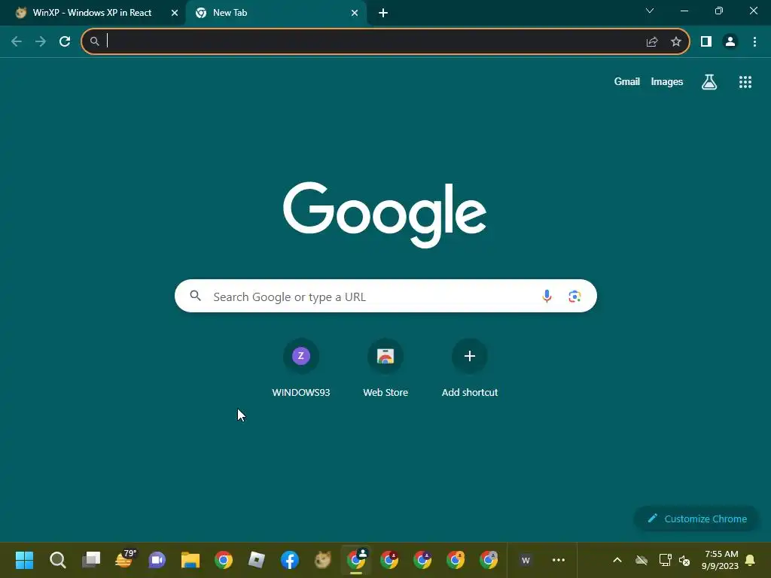Open the Web Store shortcut
This screenshot has width=771, height=578.
[385, 369]
